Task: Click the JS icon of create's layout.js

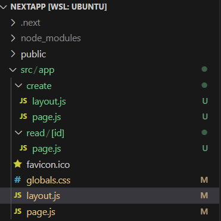Action: (23, 101)
